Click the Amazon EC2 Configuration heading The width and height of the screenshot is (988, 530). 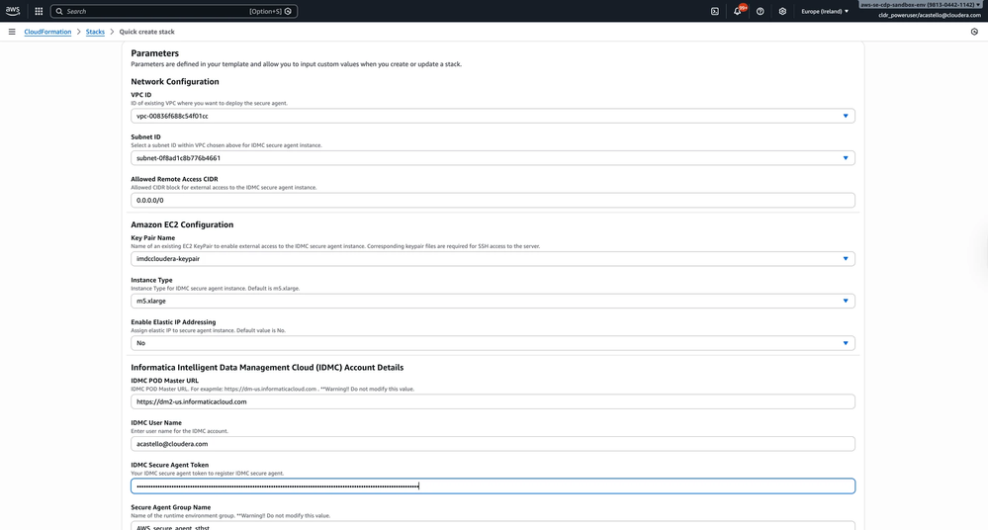pyautogui.click(x=182, y=225)
